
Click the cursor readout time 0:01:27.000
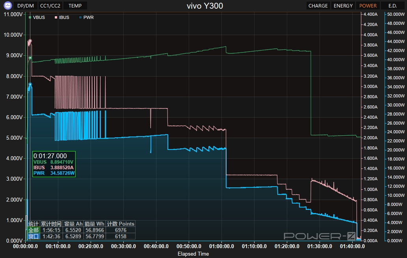coord(50,156)
